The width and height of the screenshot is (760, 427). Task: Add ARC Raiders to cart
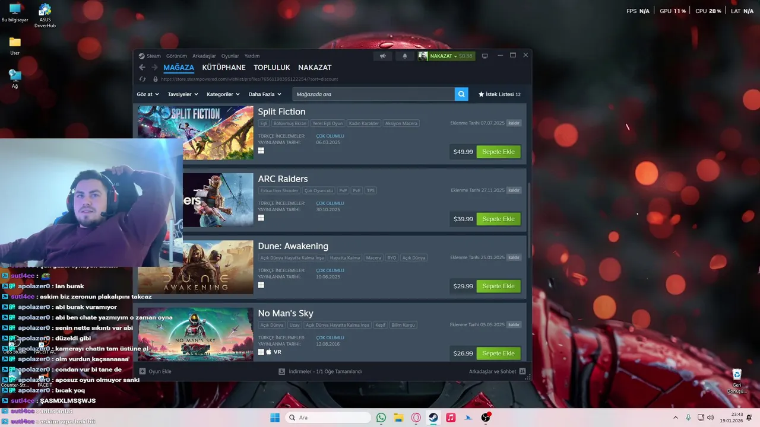pos(498,219)
